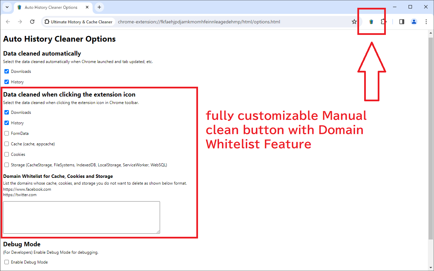The width and height of the screenshot is (434, 271).
Task: Toggle the Chrome side panel
Action: 402,22
